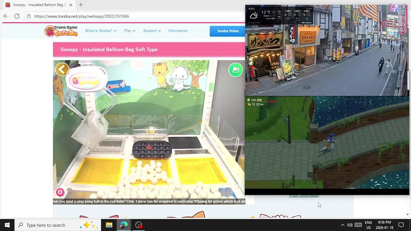The image size is (411, 231).
Task: Click the yellow back arrow on the crane view
Action: click(62, 69)
